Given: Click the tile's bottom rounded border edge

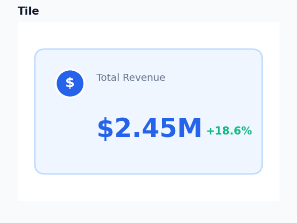Looking at the screenshot, I should tap(148, 174).
